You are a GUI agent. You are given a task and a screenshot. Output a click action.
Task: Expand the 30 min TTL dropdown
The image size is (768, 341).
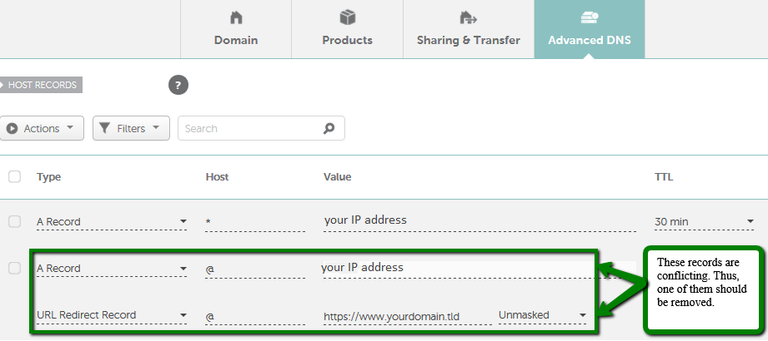pos(704,222)
